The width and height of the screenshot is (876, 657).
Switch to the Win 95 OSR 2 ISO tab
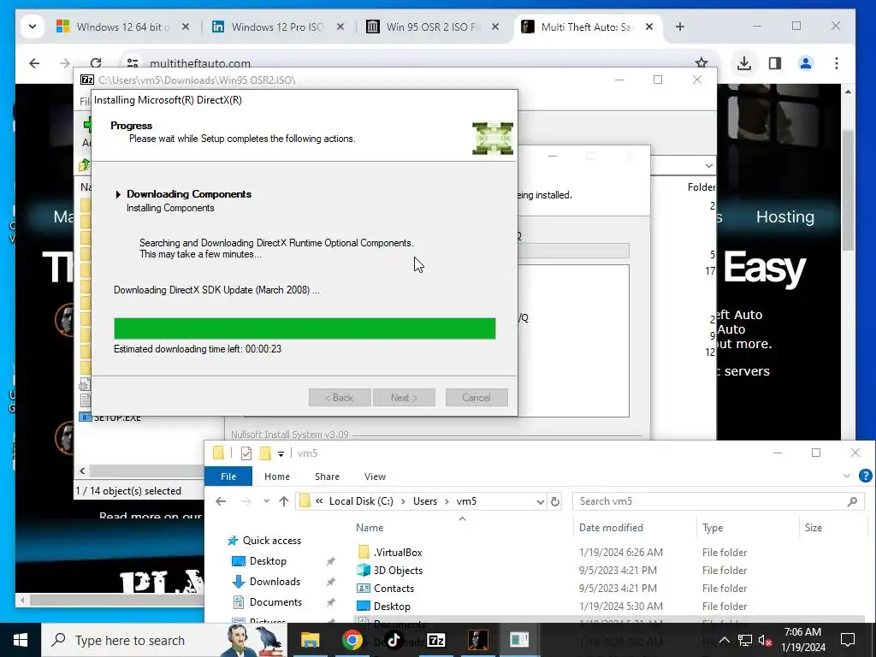click(x=433, y=27)
